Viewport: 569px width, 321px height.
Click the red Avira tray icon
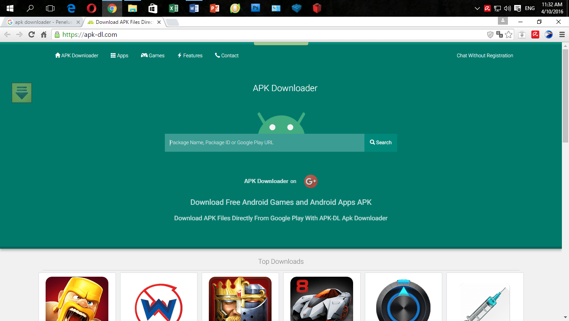click(487, 8)
